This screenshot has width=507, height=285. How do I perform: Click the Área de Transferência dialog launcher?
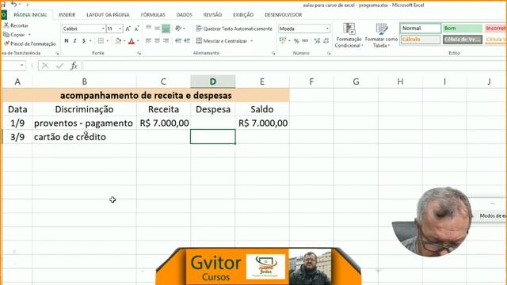point(57,53)
